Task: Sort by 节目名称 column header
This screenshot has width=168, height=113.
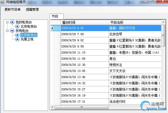Action: click(135, 22)
